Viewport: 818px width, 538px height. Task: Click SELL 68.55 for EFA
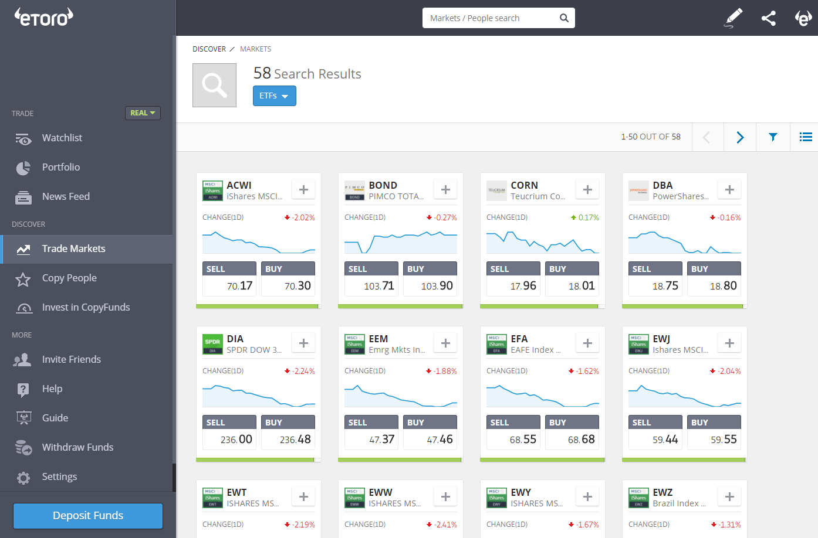[x=513, y=433]
